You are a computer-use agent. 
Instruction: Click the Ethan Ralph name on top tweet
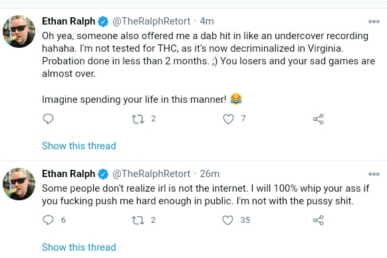pos(68,21)
